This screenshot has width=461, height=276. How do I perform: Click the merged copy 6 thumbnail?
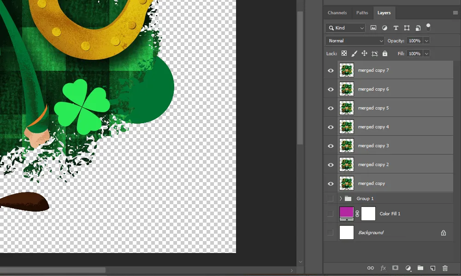pos(347,89)
